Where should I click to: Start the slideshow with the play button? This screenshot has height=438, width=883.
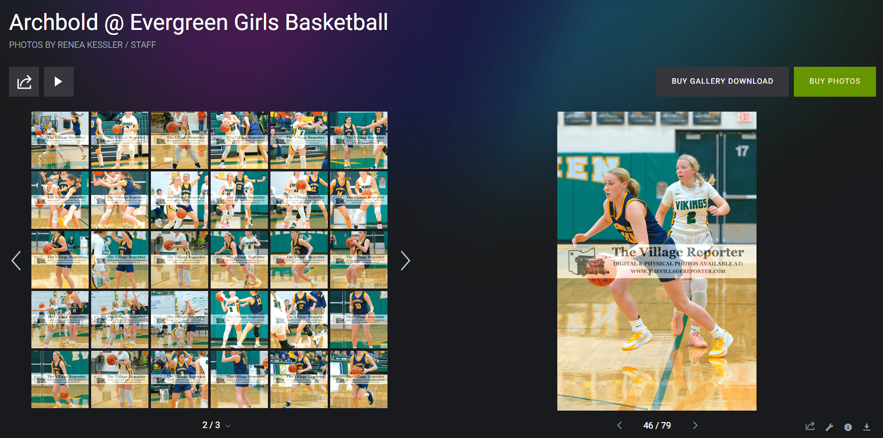click(x=59, y=82)
